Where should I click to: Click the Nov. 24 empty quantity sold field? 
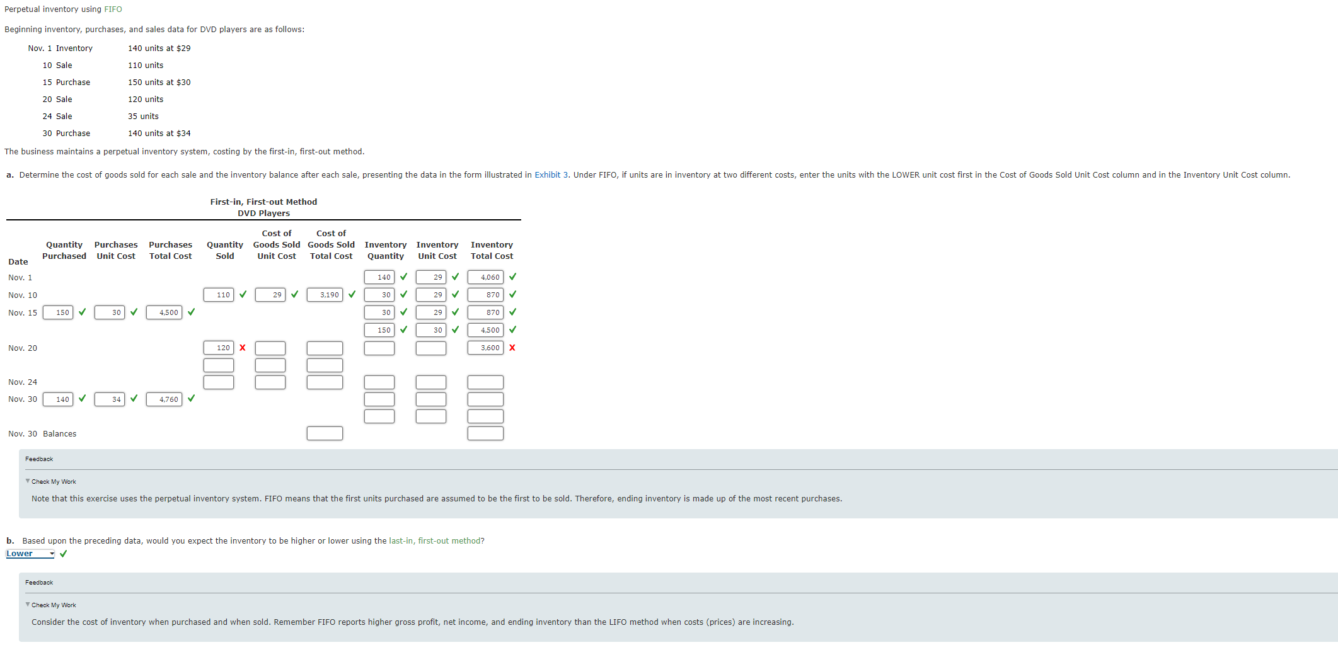[218, 382]
